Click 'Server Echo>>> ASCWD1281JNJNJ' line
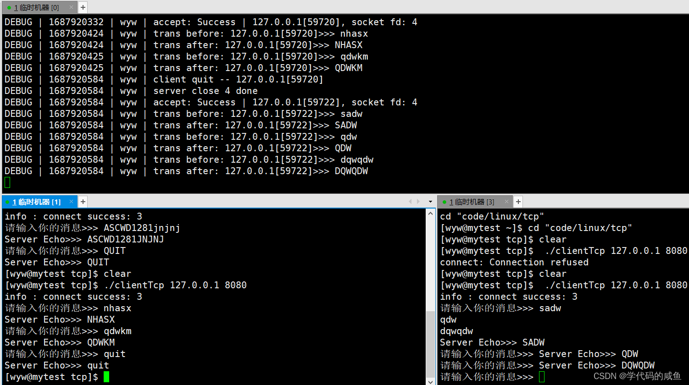689x385 pixels. pos(84,239)
